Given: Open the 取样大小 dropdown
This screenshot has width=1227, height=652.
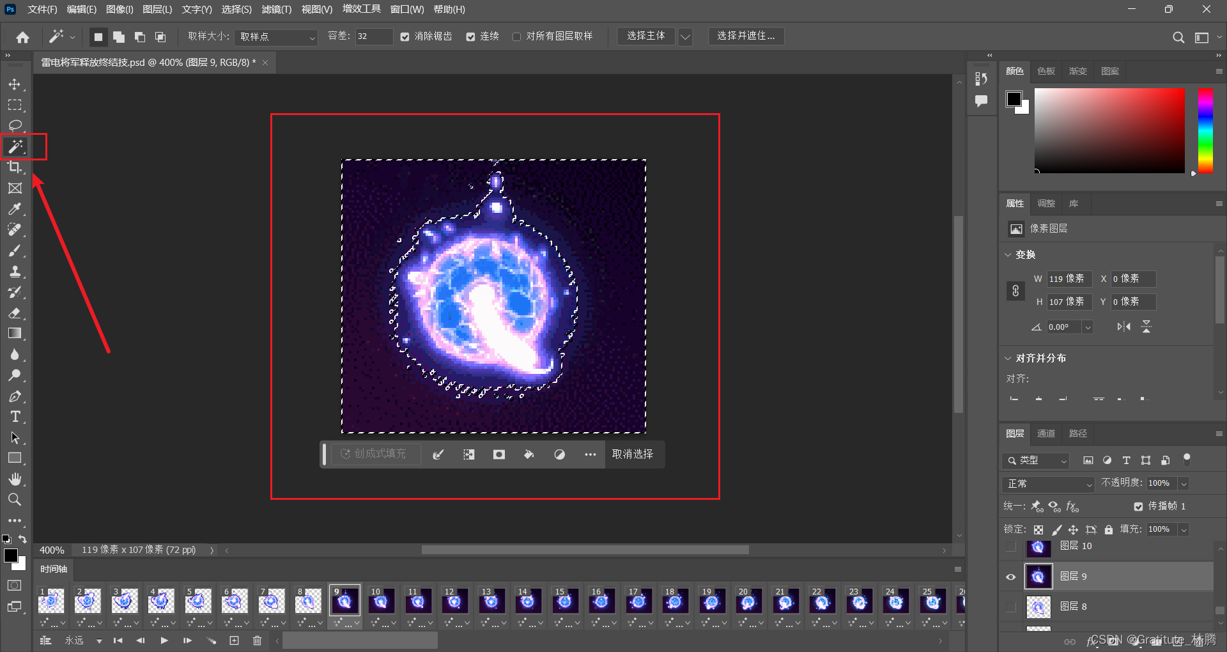Looking at the screenshot, I should click(x=276, y=37).
